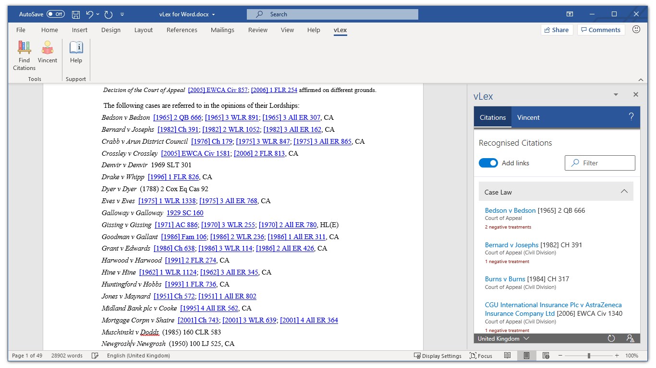Click the Save icon in title bar
The image size is (656, 368).
pyautogui.click(x=75, y=14)
